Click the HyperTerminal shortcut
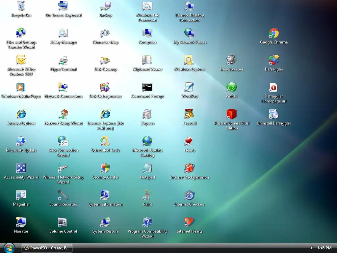The height and width of the screenshot is (253, 337). (63, 60)
